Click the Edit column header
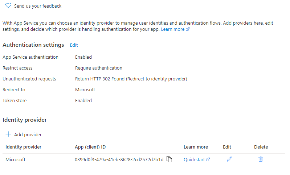Viewport: 290px width, 175px height. 227,147
